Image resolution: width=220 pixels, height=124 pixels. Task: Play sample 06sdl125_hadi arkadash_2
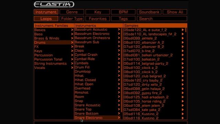183,97
